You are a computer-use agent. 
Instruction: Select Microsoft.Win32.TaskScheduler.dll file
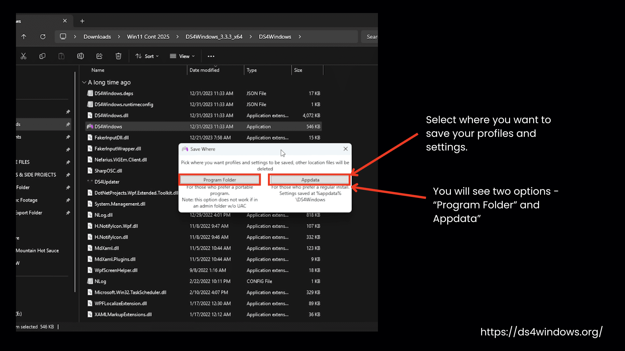point(130,292)
